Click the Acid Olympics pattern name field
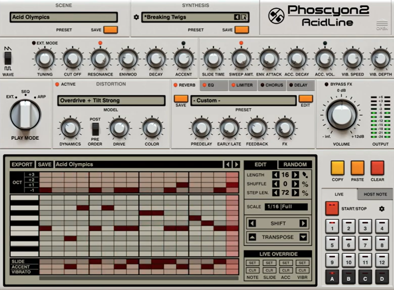The height and width of the screenshot is (290, 394). click(138, 164)
